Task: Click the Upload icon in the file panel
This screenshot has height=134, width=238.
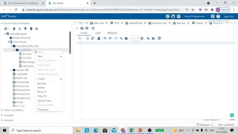Action: 25,29
